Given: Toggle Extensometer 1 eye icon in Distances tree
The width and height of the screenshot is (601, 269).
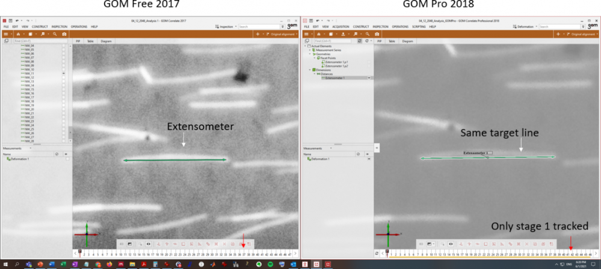Looking at the screenshot, I should coord(369,77).
